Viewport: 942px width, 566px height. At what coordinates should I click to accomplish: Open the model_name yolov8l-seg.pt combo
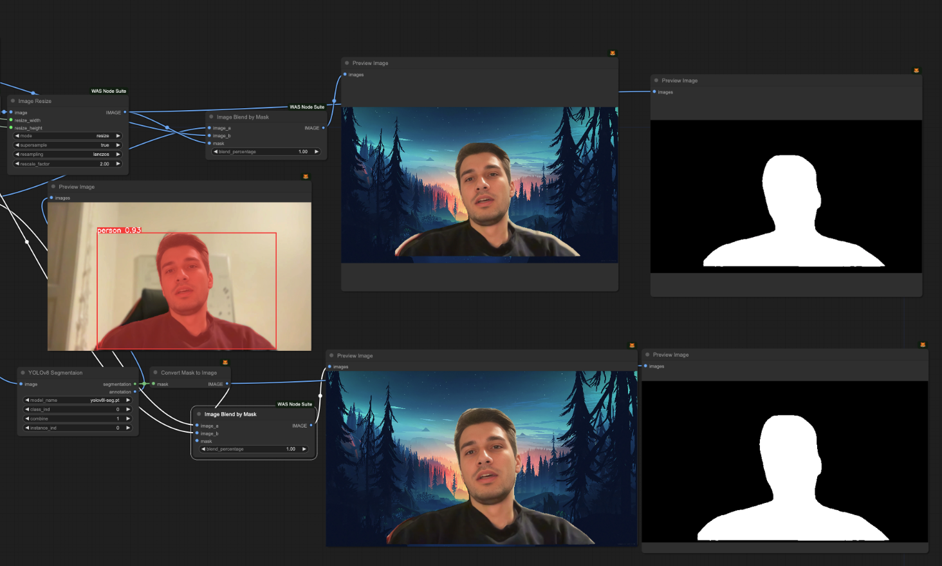(77, 400)
